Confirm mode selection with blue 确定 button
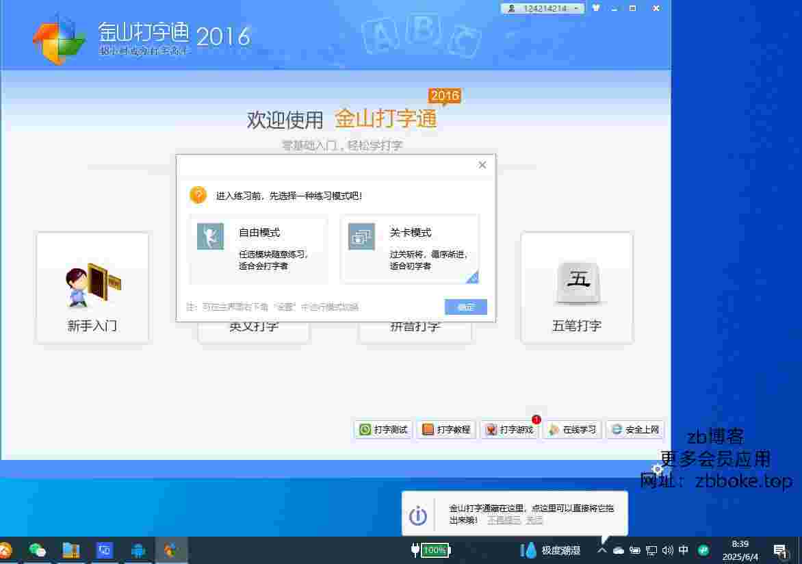This screenshot has height=564, width=802. click(x=465, y=307)
